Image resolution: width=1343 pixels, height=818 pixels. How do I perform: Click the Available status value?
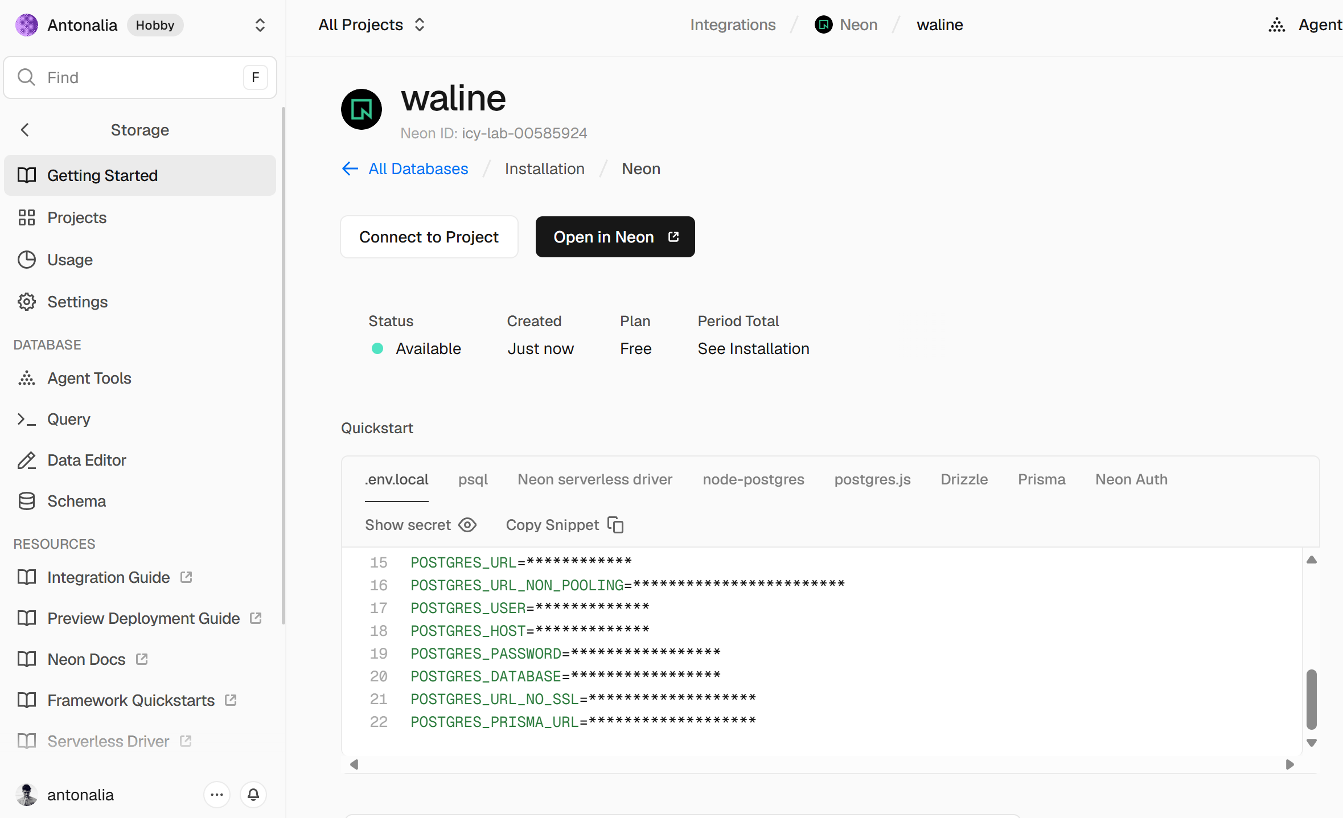click(429, 348)
